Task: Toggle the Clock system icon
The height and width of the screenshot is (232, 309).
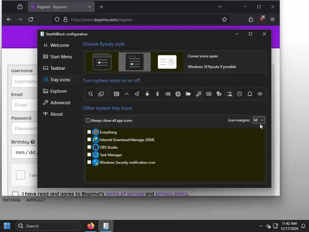Action: pos(239,94)
